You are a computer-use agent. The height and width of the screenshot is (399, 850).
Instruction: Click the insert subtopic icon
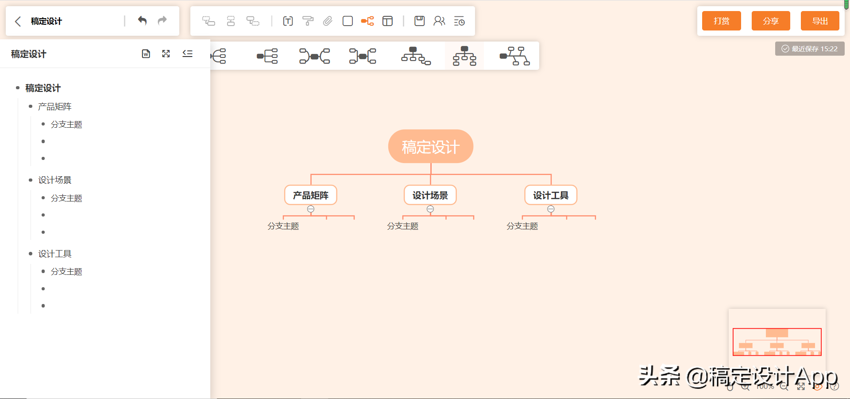209,21
